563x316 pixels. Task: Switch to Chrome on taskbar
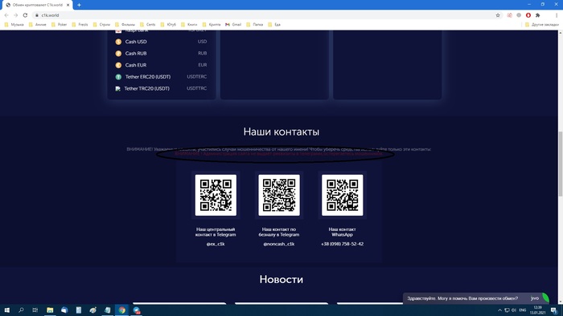(121, 310)
